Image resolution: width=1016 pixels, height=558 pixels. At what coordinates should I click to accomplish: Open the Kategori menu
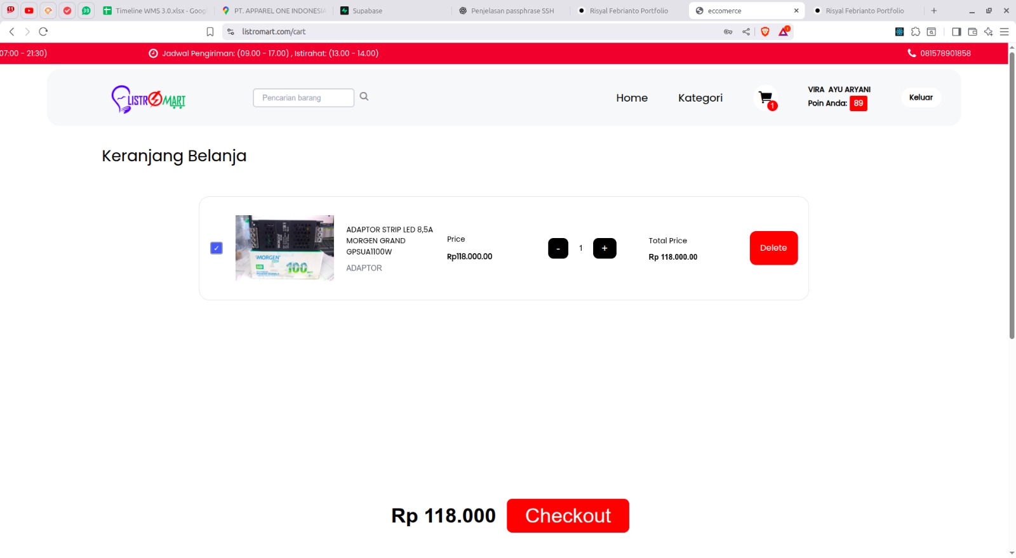tap(700, 98)
